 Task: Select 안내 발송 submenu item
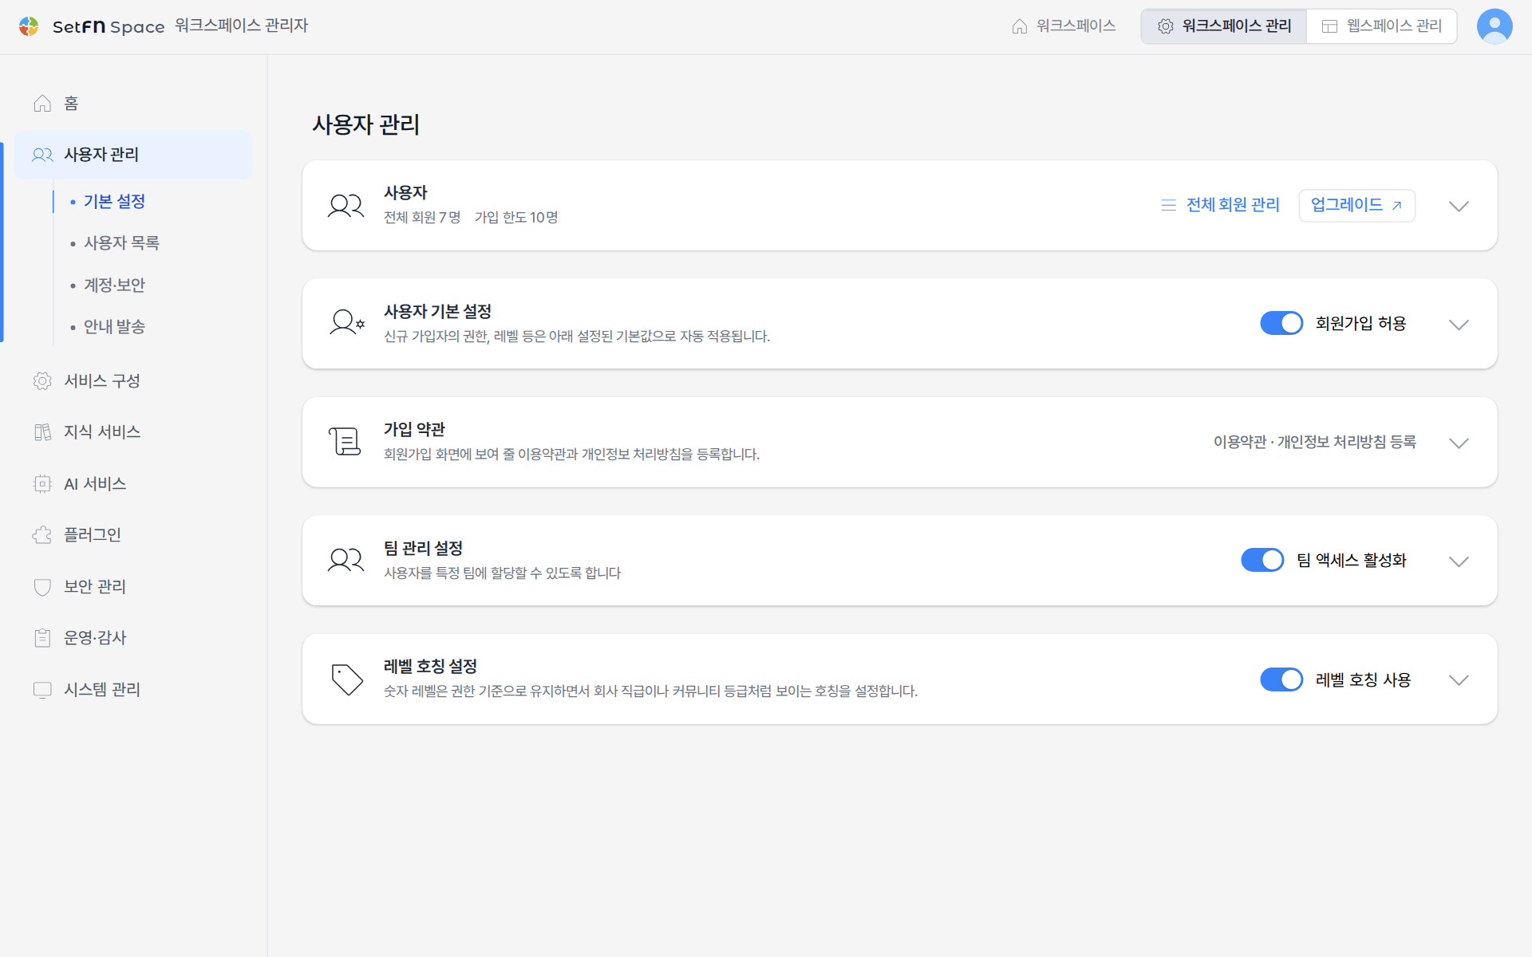114,326
